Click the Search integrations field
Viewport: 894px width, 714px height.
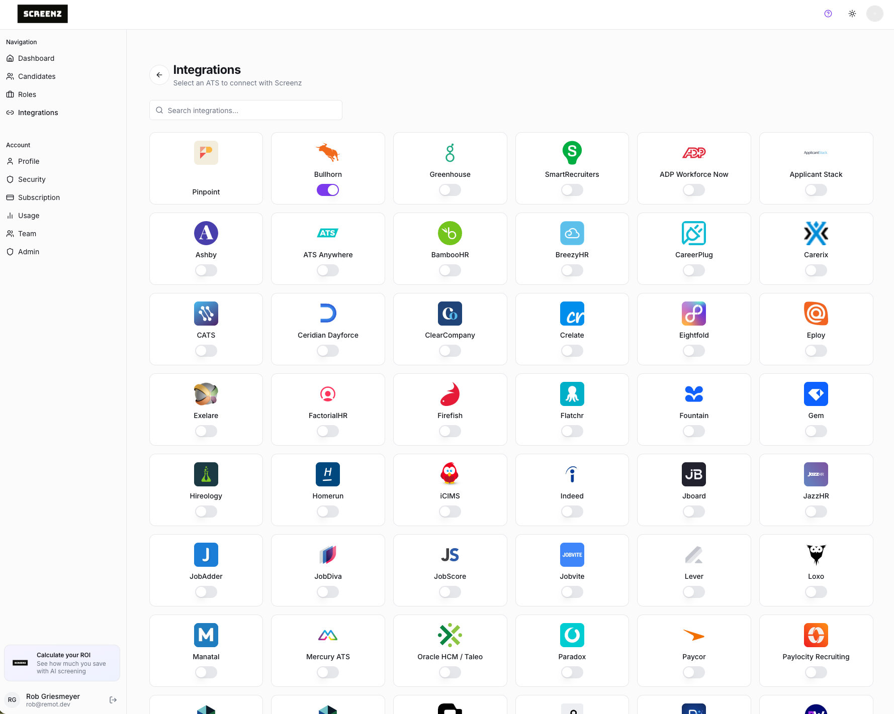pyautogui.click(x=246, y=110)
